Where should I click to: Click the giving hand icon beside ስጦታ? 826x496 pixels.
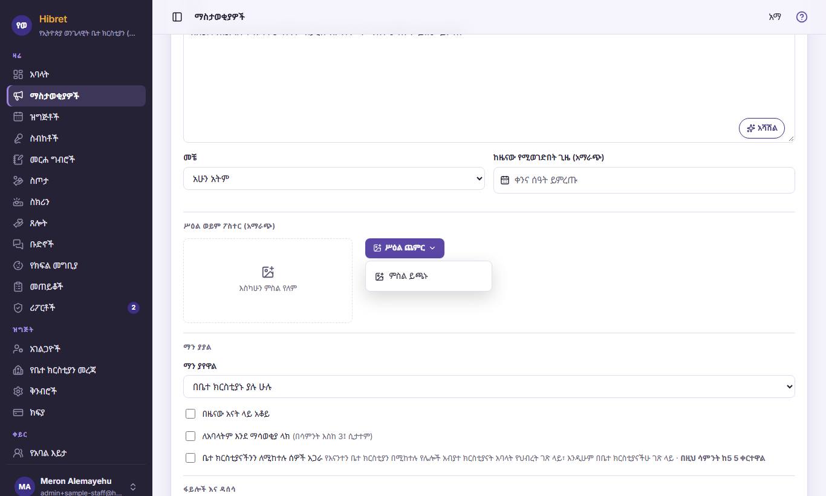(18, 181)
